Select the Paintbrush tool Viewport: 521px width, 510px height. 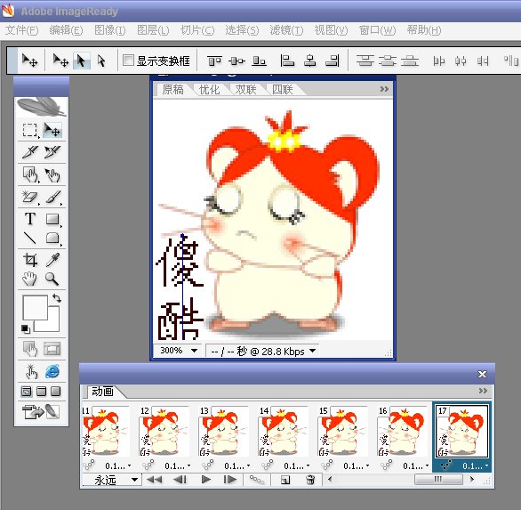(52, 197)
